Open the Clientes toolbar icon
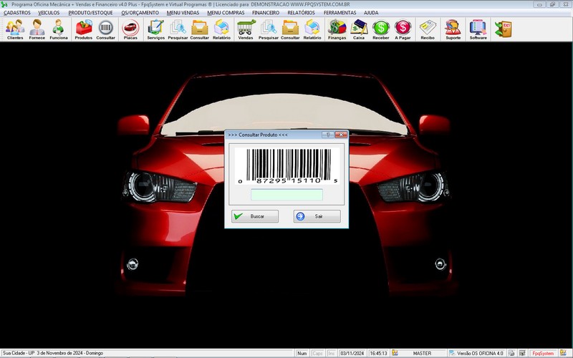Viewport: 573px width, 358px height. (x=14, y=29)
